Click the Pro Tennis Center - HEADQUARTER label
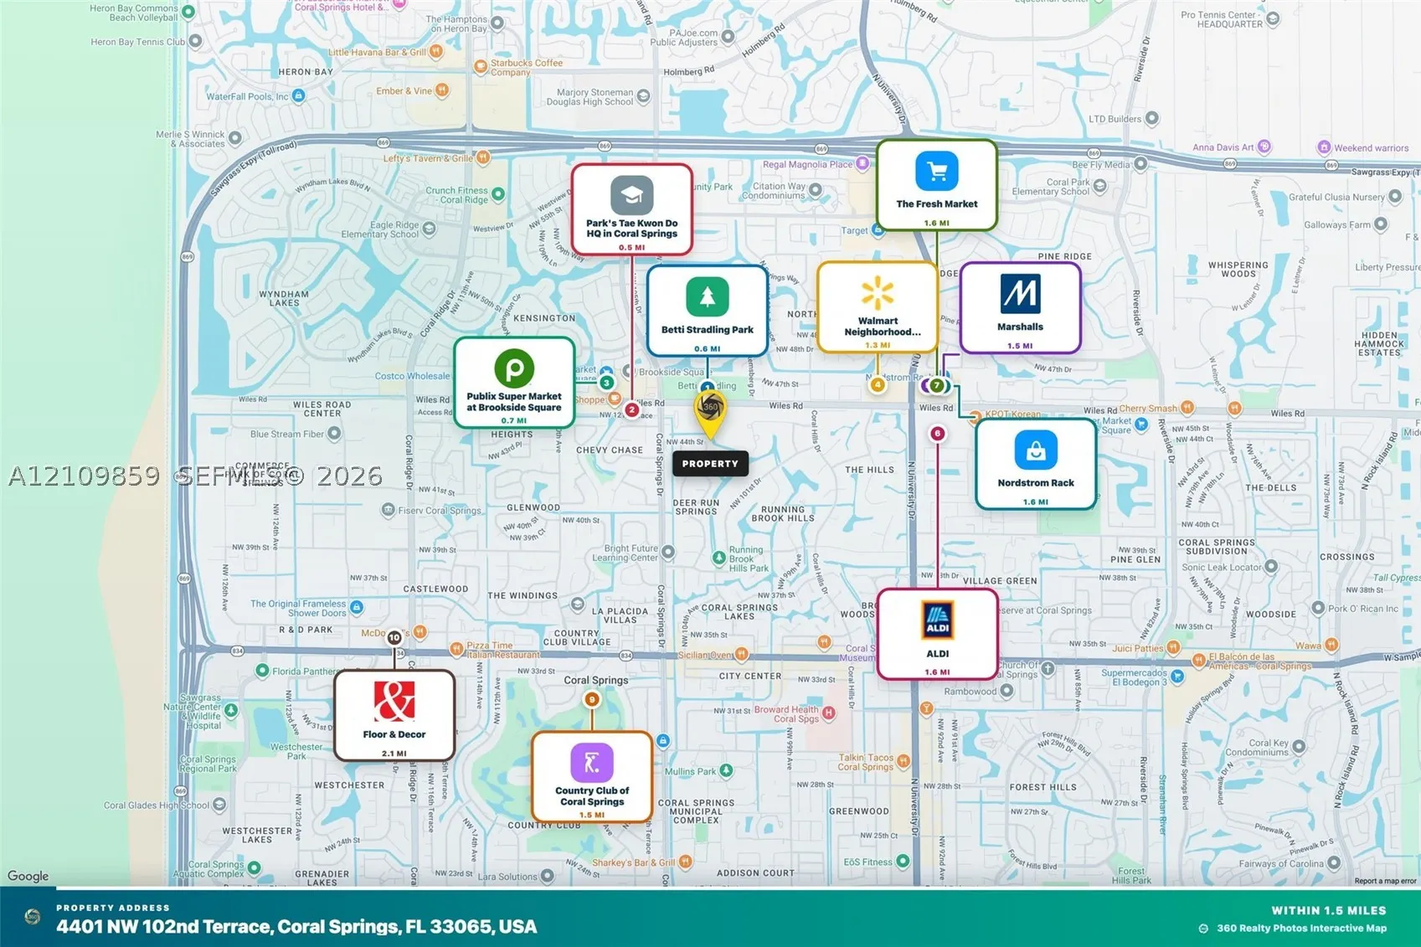This screenshot has width=1421, height=947. pyautogui.click(x=1222, y=19)
